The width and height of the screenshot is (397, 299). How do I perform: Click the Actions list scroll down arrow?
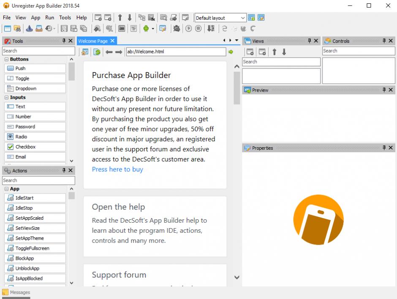[72, 283]
